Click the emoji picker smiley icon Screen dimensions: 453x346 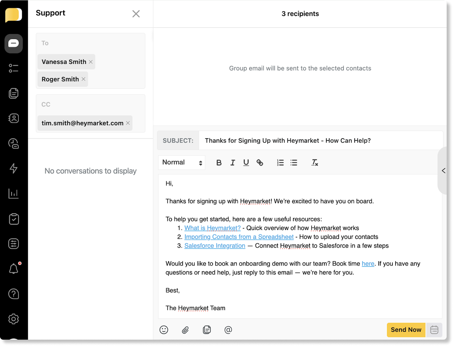(164, 330)
